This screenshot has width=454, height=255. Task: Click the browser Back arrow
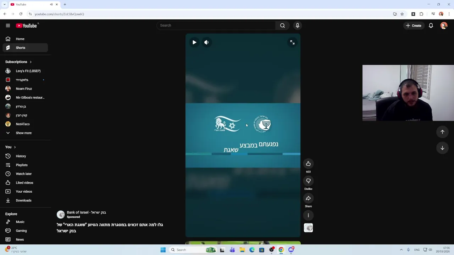5,14
